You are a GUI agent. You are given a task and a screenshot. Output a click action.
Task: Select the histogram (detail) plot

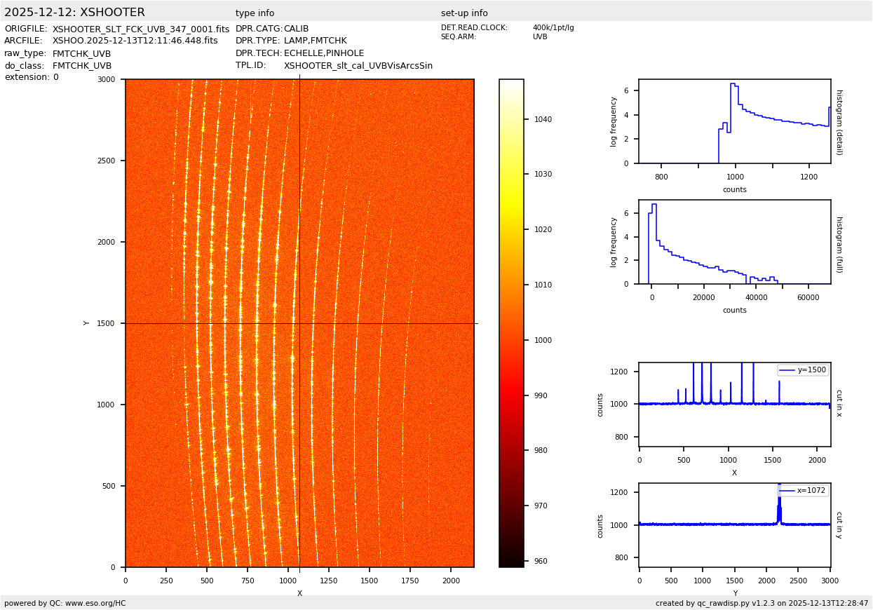coord(734,121)
